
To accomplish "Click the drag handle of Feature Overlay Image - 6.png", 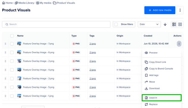I will pyautogui.click(x=5, y=52).
